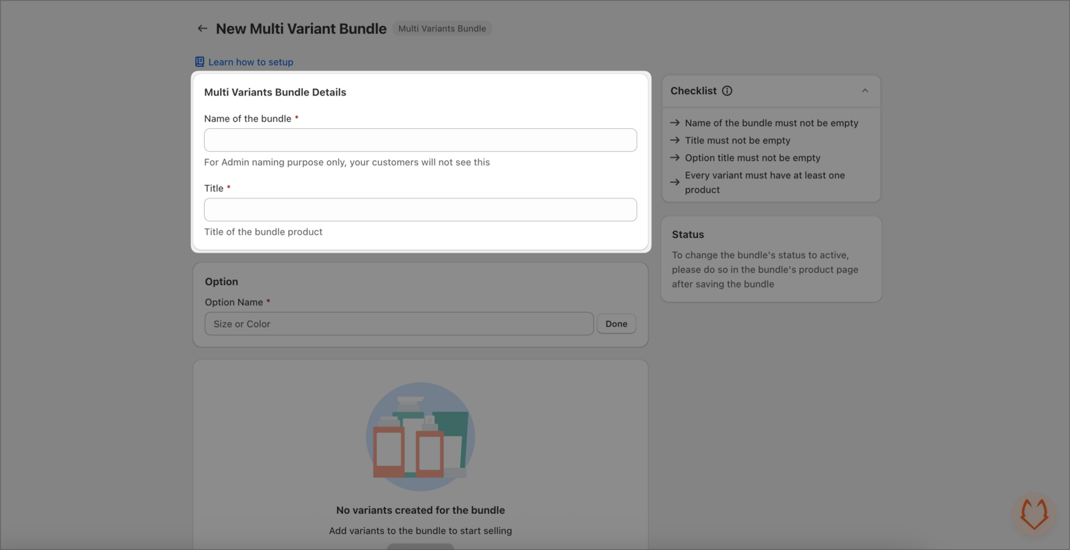
Task: Click the arrow icon beside 'Option title must not be empty'
Action: pos(674,158)
